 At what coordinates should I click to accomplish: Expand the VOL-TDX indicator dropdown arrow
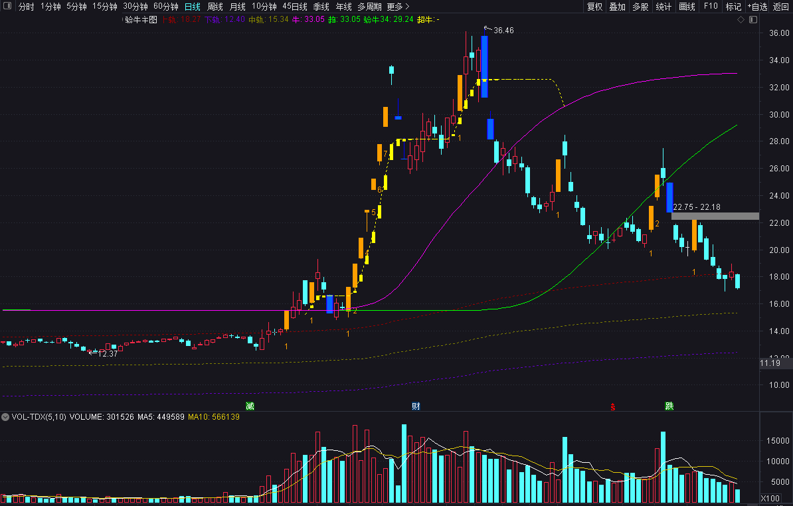[5, 417]
